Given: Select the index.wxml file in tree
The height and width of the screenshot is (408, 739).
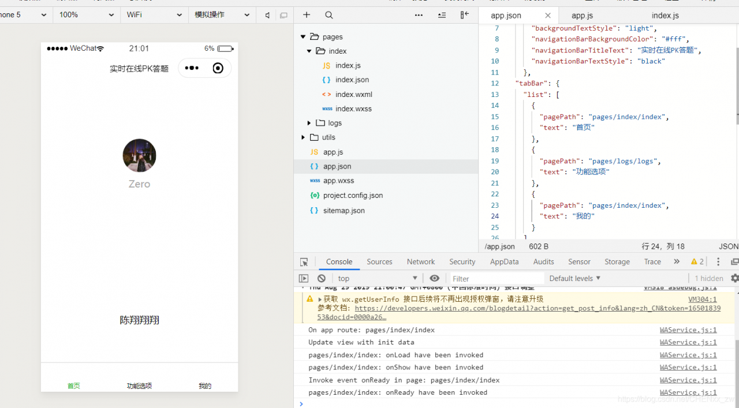Looking at the screenshot, I should 353,94.
